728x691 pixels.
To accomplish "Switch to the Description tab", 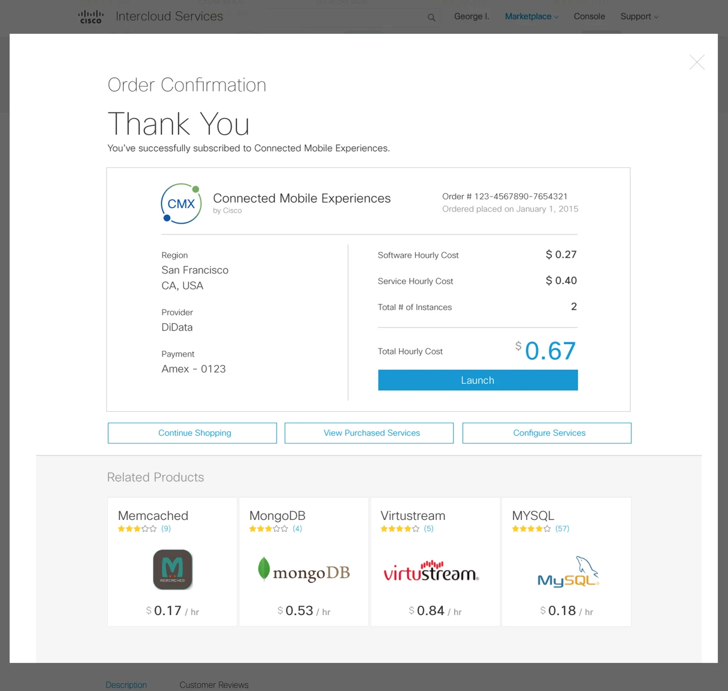I will [x=126, y=685].
